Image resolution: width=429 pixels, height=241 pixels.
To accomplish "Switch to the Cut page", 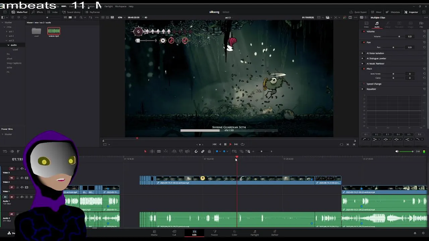I will coord(174,233).
